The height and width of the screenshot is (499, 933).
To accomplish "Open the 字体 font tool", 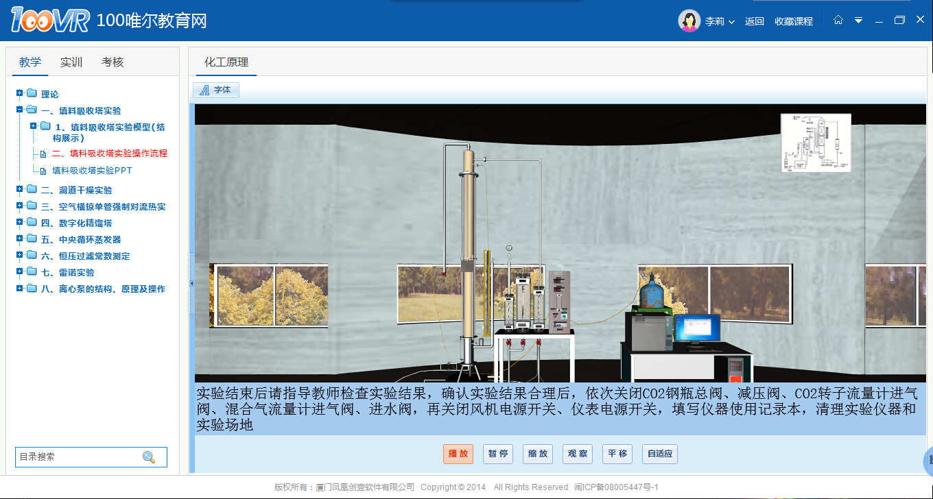I will tap(216, 90).
